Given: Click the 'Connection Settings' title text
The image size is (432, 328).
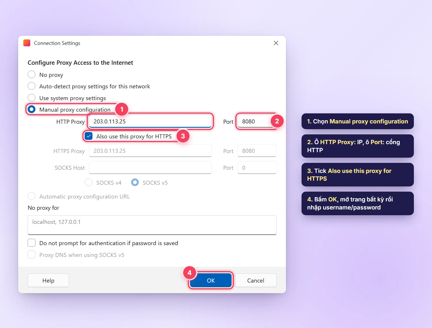Looking at the screenshot, I should (x=57, y=43).
